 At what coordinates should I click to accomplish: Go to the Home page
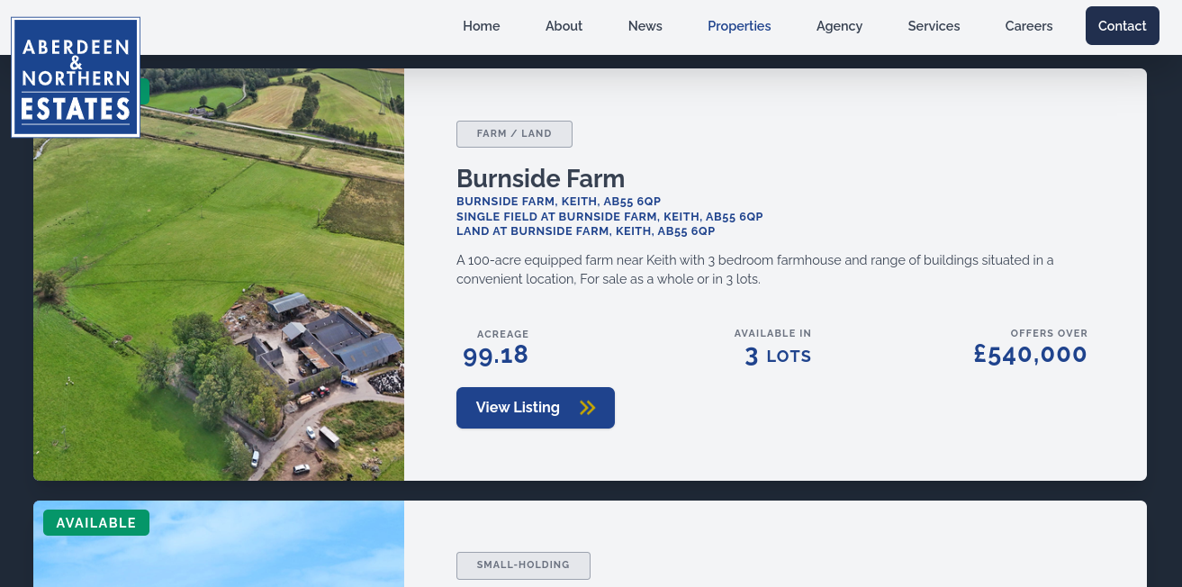pyautogui.click(x=481, y=26)
